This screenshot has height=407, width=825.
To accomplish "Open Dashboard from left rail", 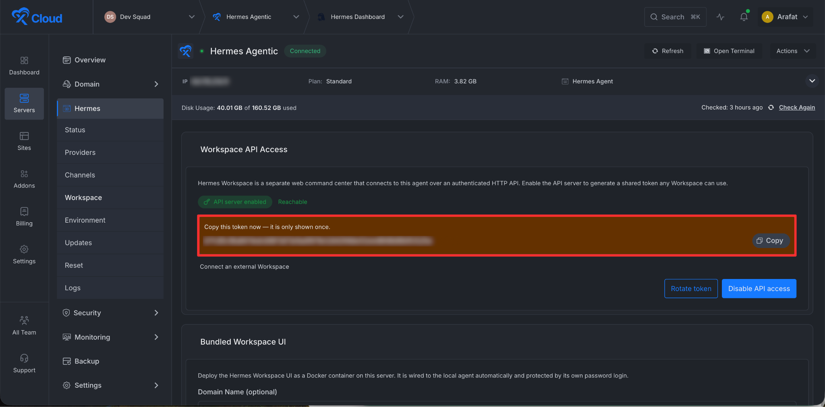I will coord(24,66).
